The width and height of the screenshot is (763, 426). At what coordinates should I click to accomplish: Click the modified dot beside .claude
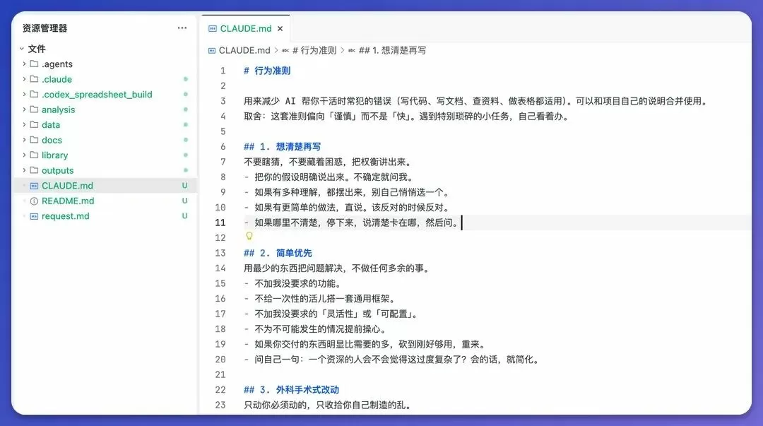pos(185,79)
